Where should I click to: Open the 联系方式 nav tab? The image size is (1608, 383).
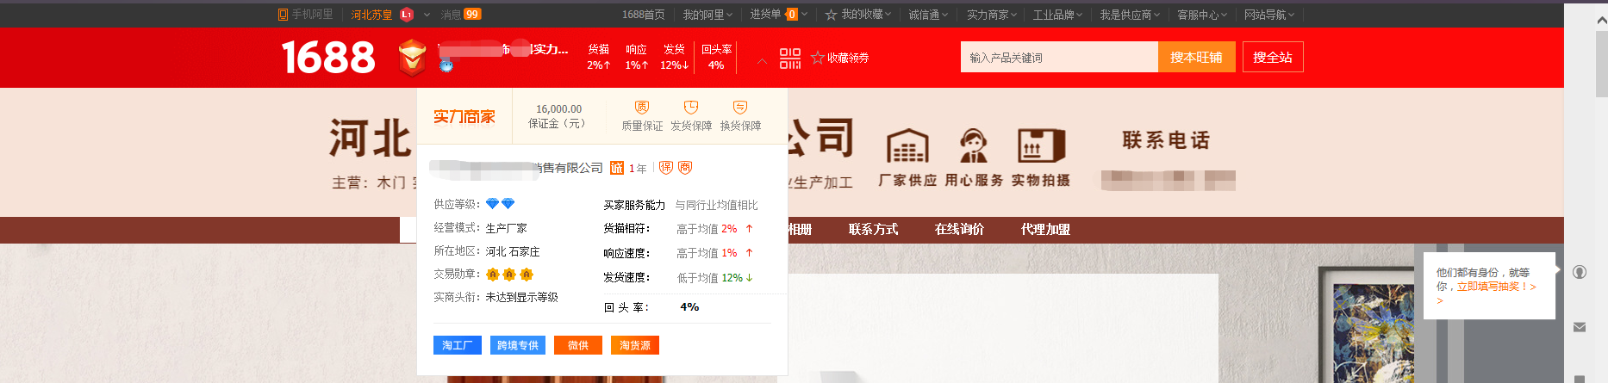point(873,230)
